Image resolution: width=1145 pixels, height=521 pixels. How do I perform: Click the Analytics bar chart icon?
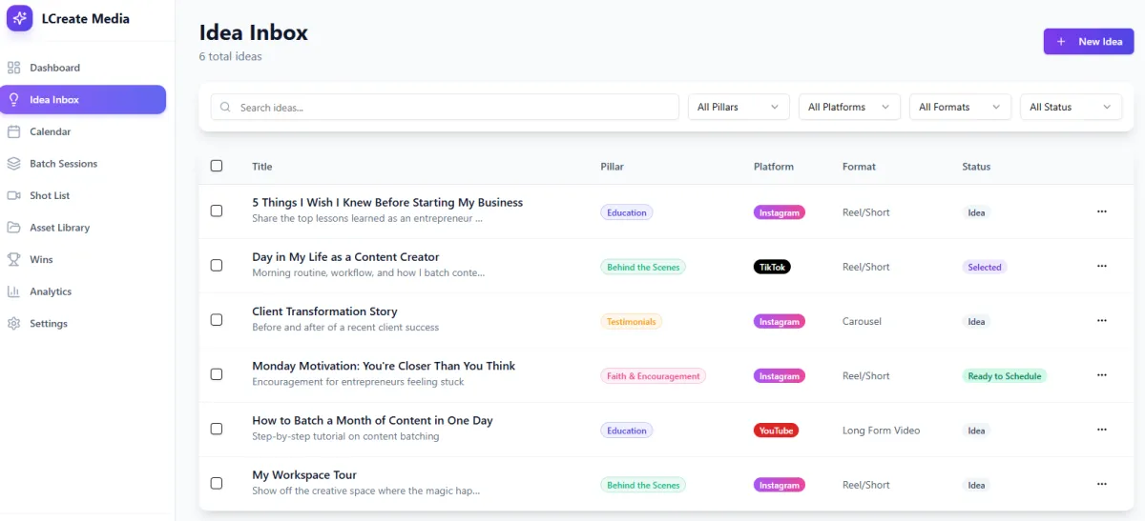click(x=13, y=291)
